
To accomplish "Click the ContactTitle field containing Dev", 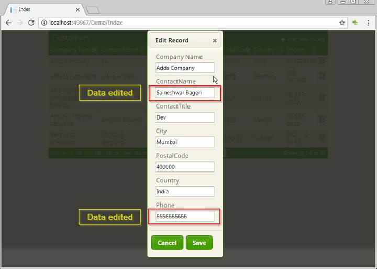I will click(x=185, y=117).
